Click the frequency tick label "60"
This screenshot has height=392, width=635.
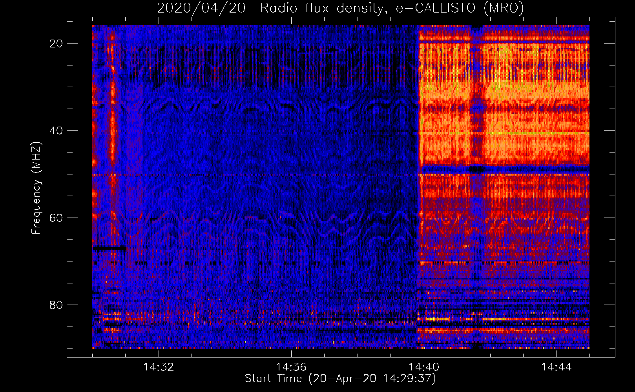[56, 218]
